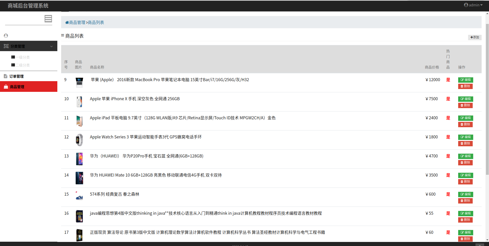Edit the 华为P20Pro product row 13

pyautogui.click(x=466, y=156)
